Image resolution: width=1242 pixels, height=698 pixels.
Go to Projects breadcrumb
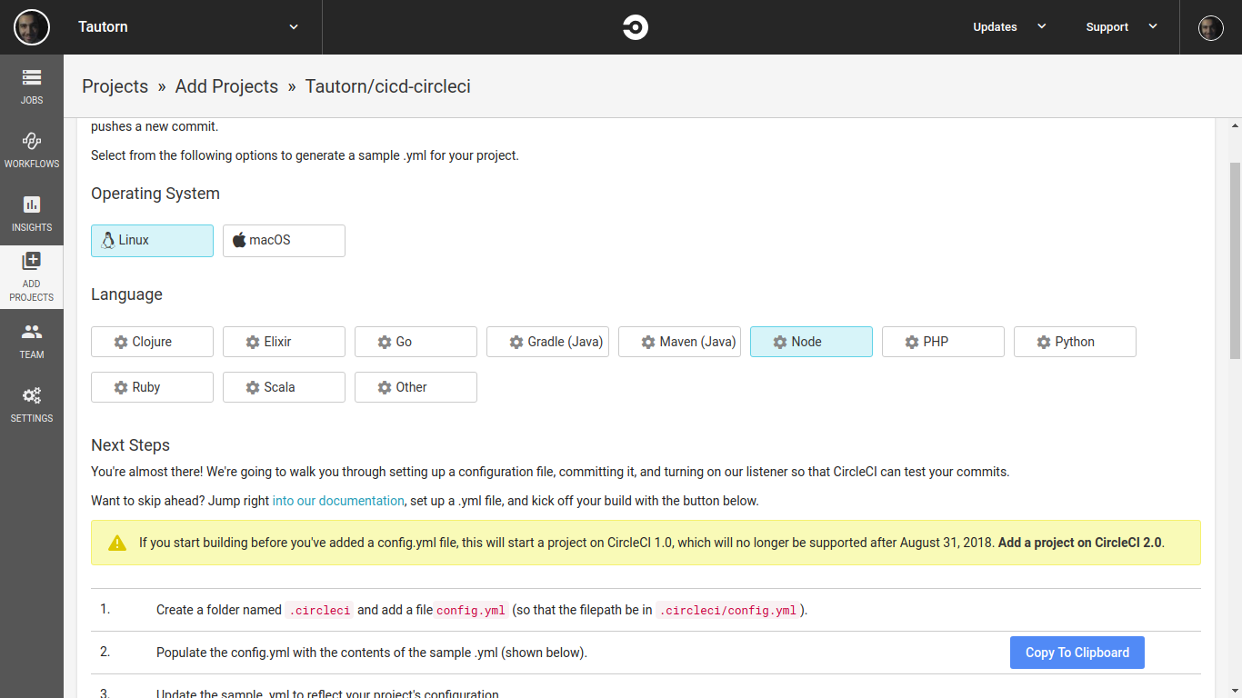pos(115,86)
